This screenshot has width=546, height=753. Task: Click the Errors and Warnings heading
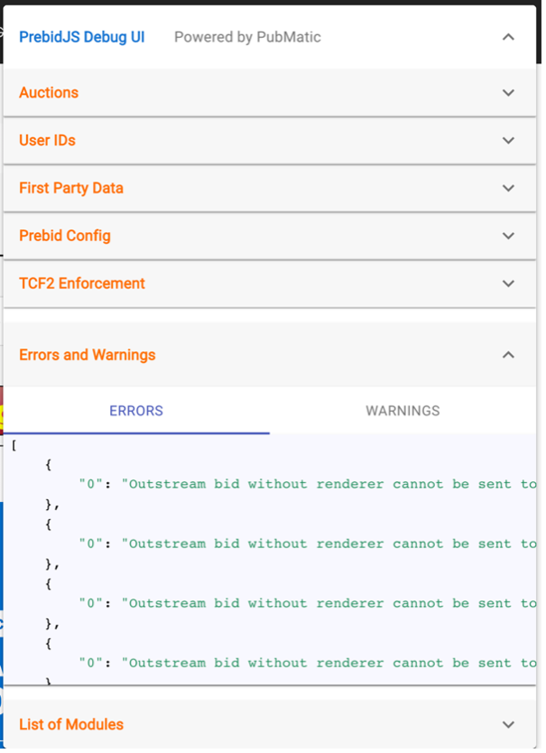[x=88, y=355]
